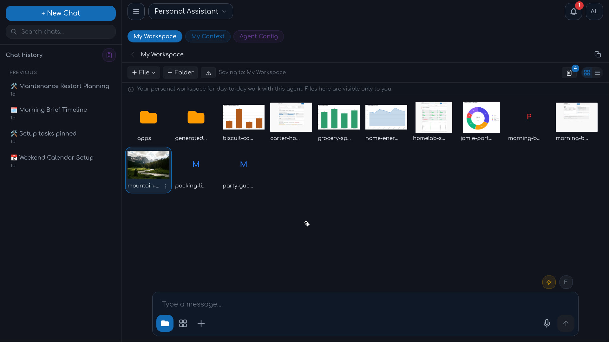
Task: Click the clipboard icon beside Chat history
Action: tap(109, 55)
